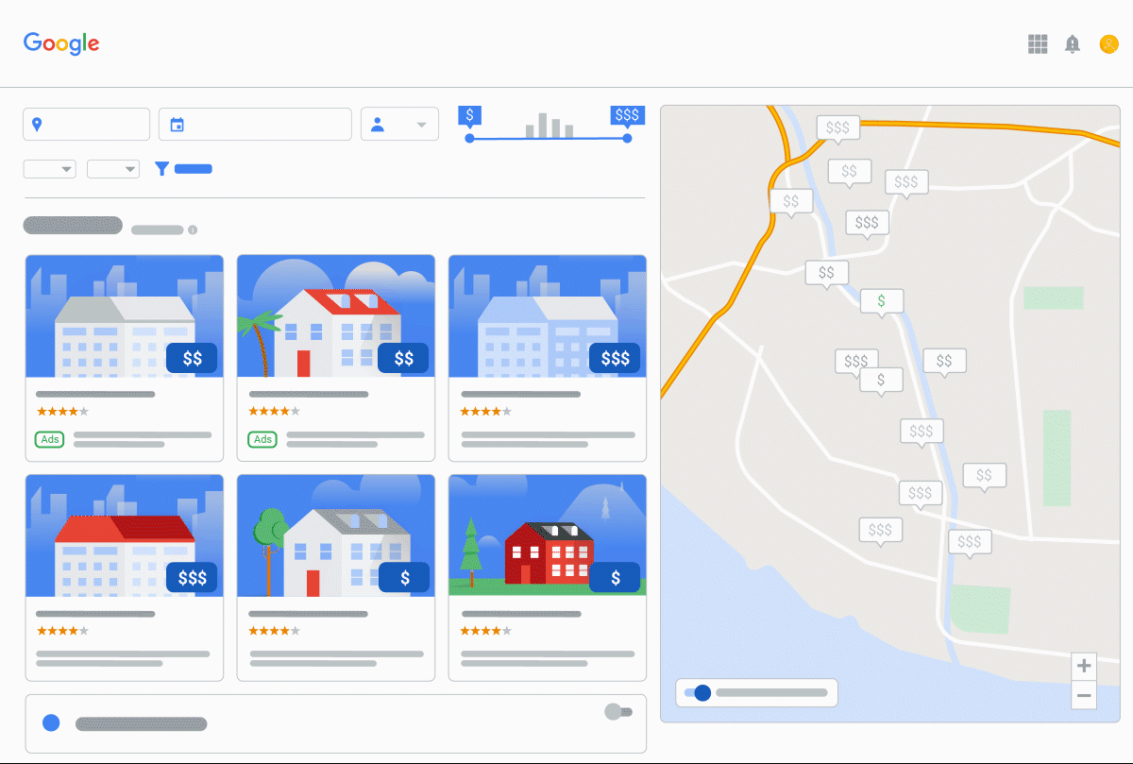1133x764 pixels.
Task: Click Ads badge on gray-roof apartment card
Action: (49, 439)
